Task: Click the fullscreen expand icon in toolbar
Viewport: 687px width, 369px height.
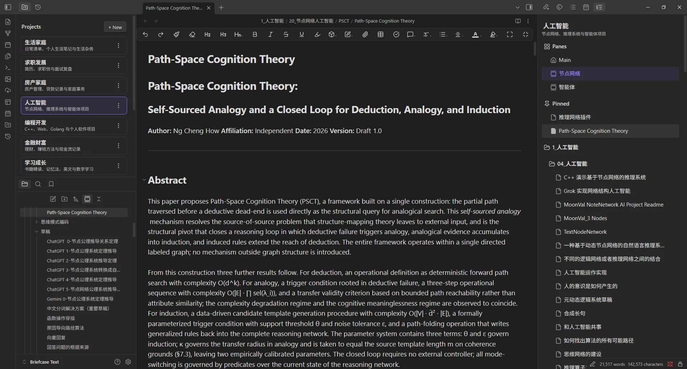Action: 510,34
